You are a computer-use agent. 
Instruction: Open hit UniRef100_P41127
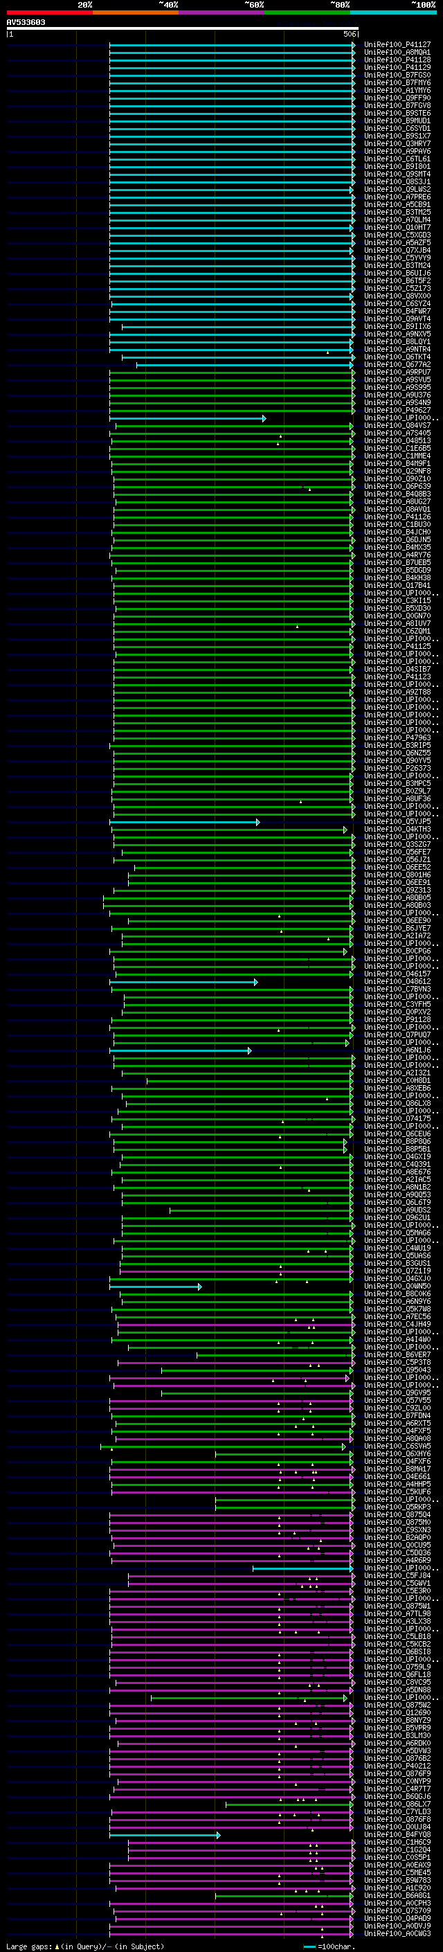point(397,45)
